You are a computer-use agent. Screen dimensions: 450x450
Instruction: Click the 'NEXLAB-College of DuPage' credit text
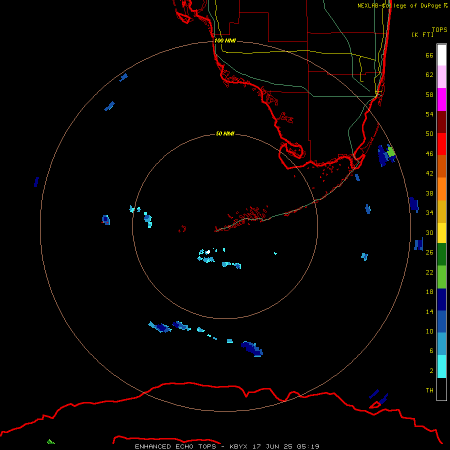(x=399, y=5)
